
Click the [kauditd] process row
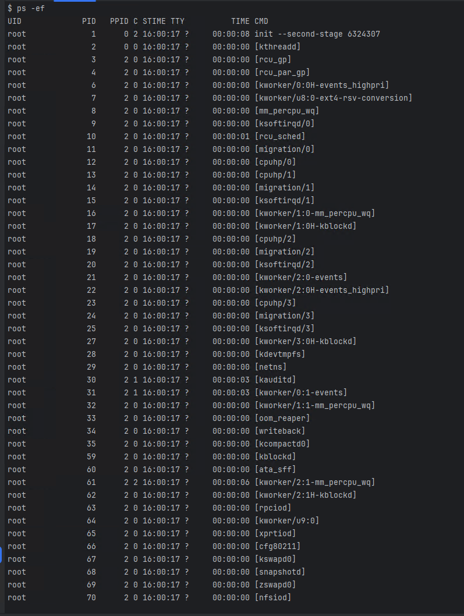click(x=151, y=380)
